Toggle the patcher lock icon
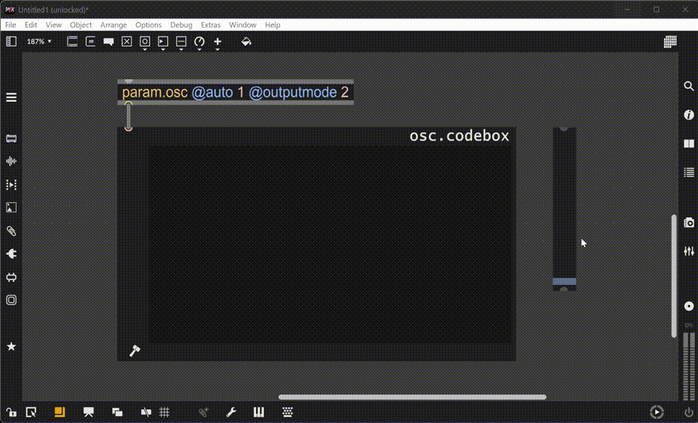 (x=11, y=412)
